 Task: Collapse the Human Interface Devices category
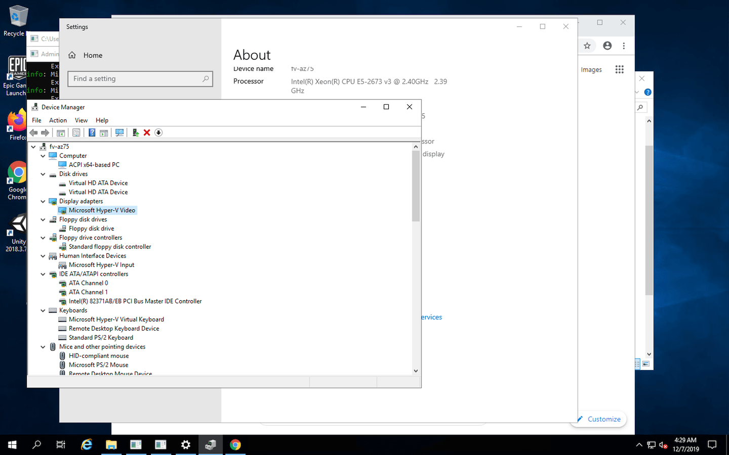[x=43, y=256]
